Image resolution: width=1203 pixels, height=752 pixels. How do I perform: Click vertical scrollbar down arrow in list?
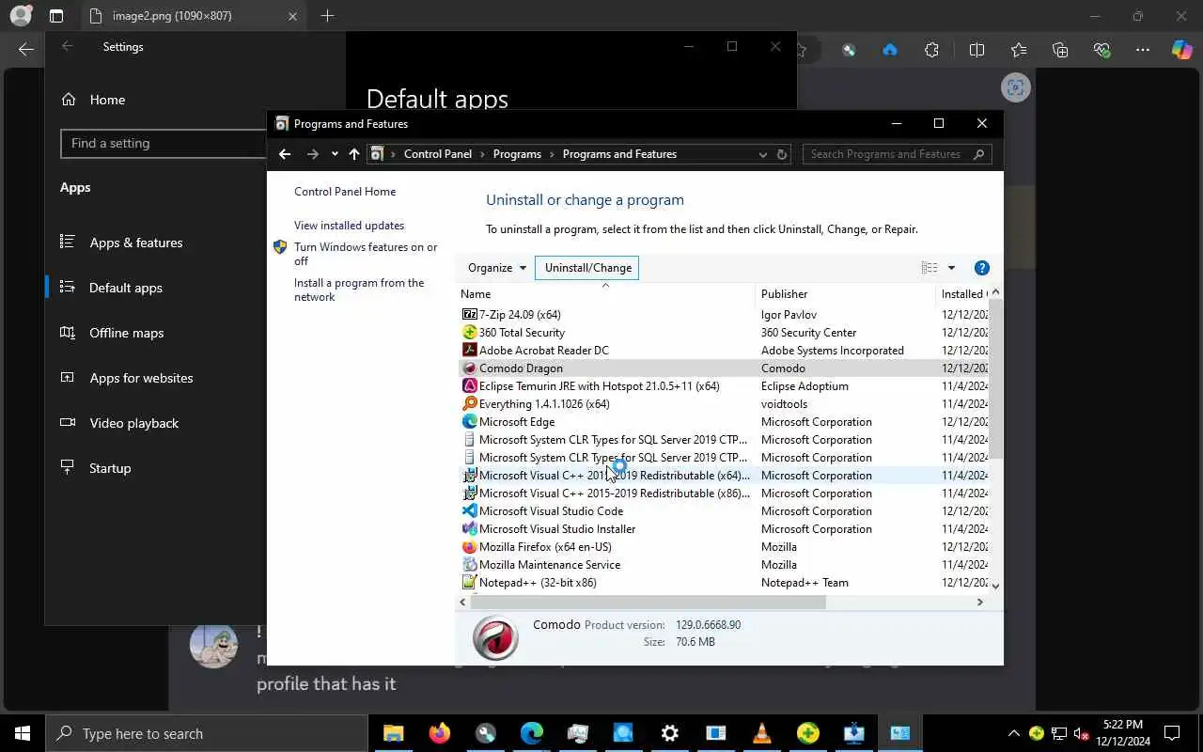996,586
